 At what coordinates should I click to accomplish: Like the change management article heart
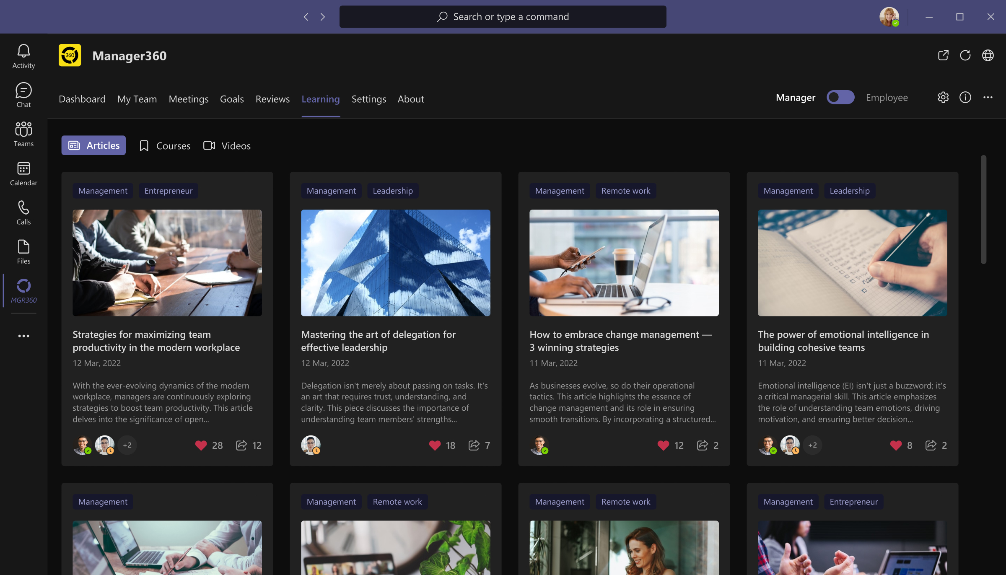[x=664, y=445]
